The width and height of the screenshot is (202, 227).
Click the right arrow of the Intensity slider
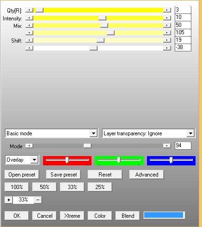coord(167,18)
